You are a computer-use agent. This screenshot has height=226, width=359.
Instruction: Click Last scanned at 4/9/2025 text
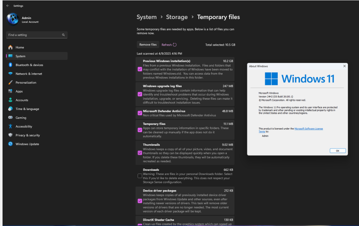[x=159, y=54]
